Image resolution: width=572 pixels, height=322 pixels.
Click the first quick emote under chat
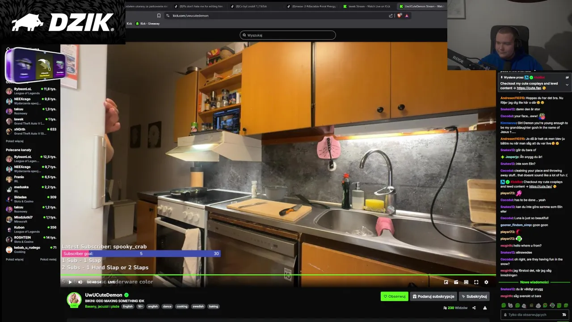504,305
